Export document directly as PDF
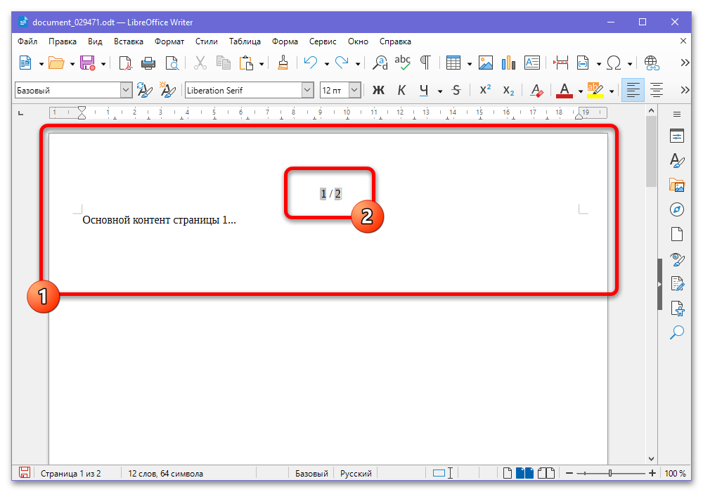The height and width of the screenshot is (492, 703). 126,63
